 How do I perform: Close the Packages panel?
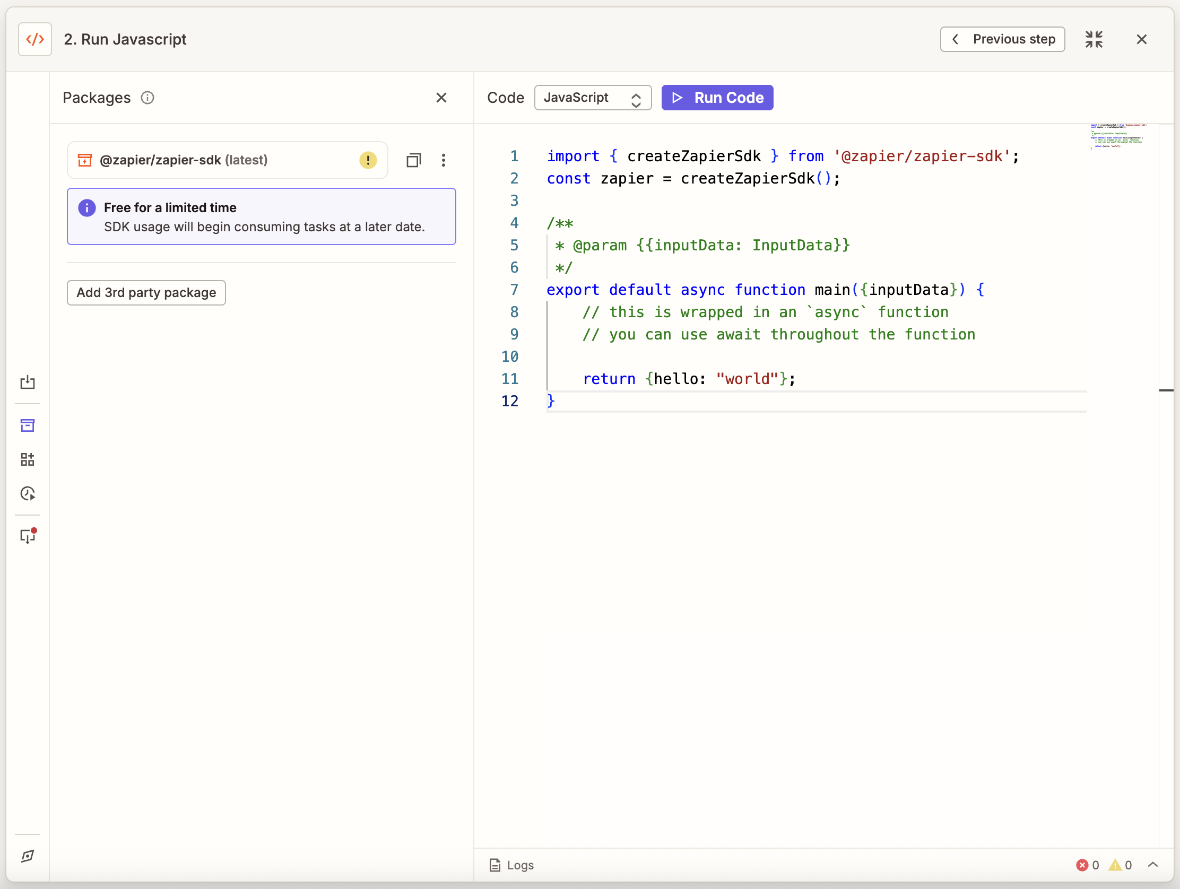click(x=440, y=98)
